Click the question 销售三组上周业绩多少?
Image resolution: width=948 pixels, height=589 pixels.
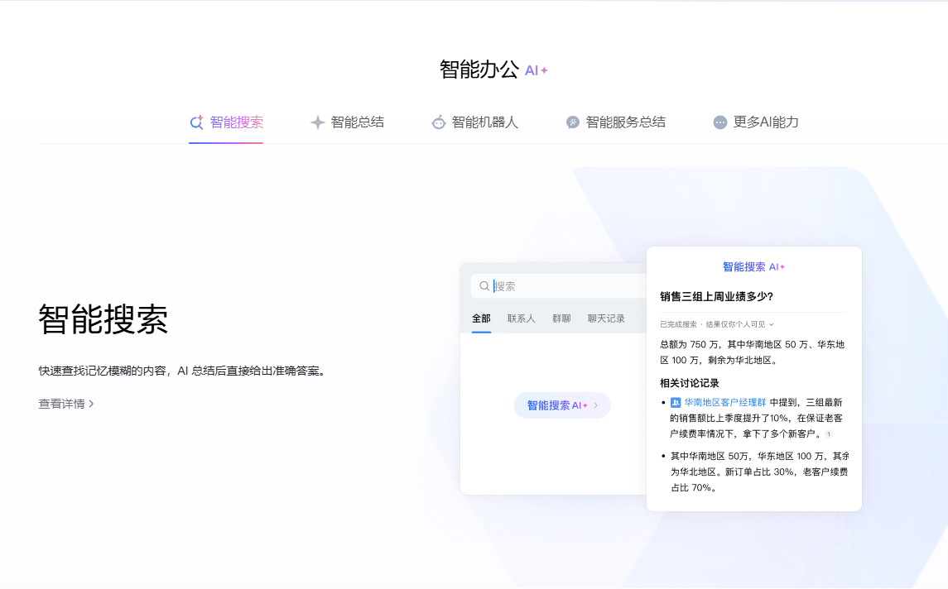pyautogui.click(x=716, y=297)
